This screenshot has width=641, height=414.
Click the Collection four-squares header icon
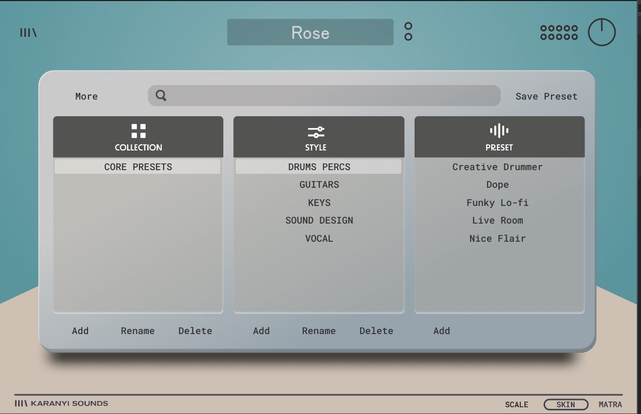138,131
